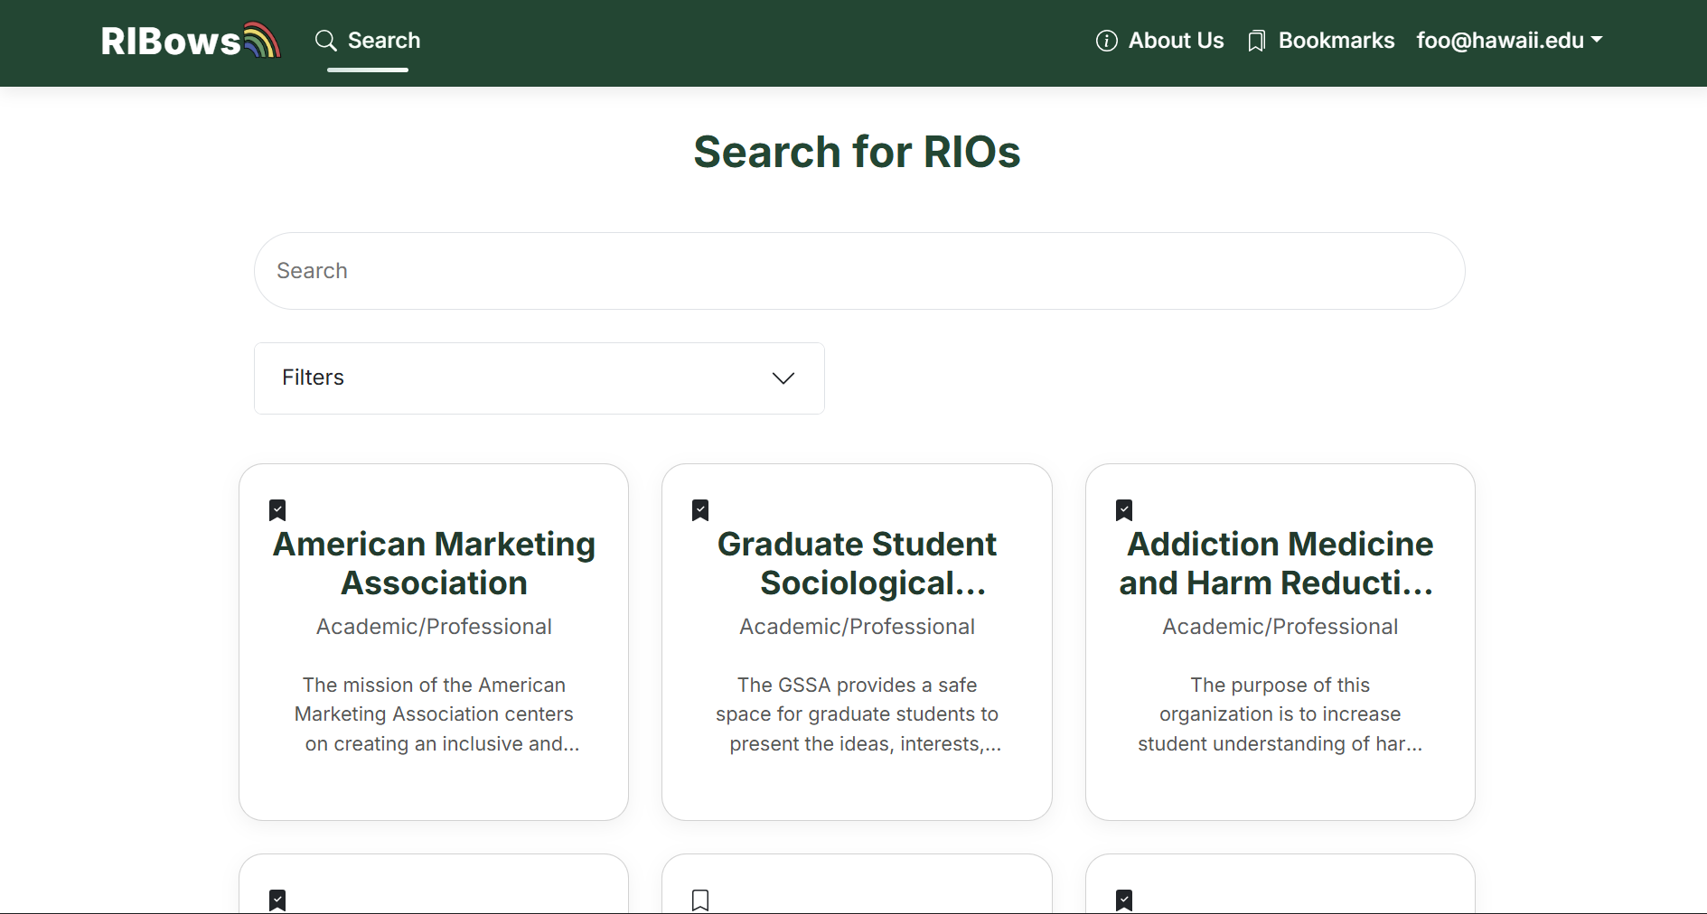Click the RIBows rainbow logo
The height and width of the screenshot is (914, 1707).
click(191, 41)
